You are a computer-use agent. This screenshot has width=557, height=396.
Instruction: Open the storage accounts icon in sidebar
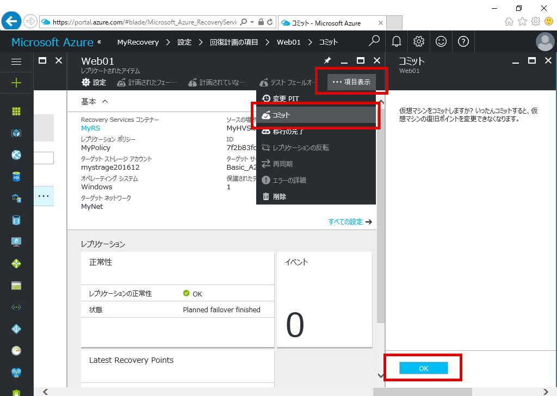[16, 286]
